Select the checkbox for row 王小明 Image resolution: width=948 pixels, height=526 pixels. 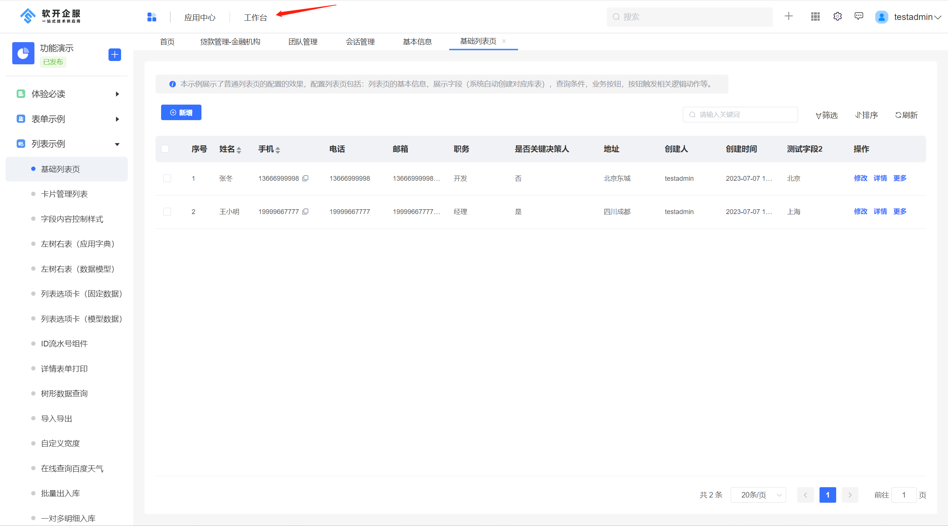tap(167, 211)
